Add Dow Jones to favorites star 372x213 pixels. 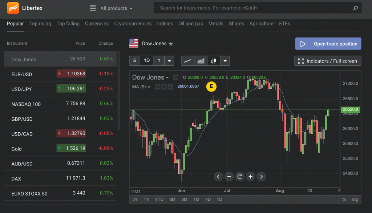pos(171,44)
